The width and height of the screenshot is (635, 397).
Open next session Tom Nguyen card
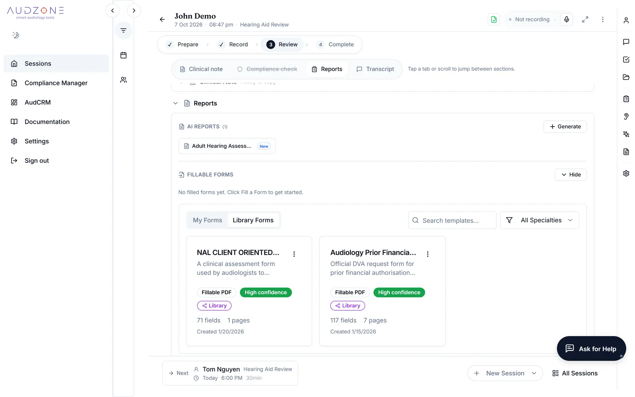point(230,373)
